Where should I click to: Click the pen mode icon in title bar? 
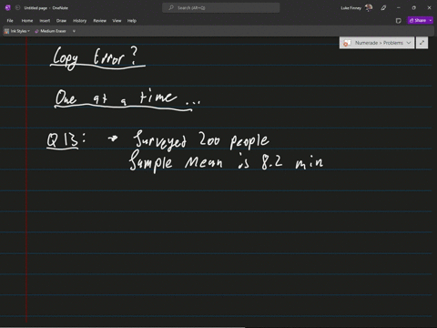click(x=383, y=8)
